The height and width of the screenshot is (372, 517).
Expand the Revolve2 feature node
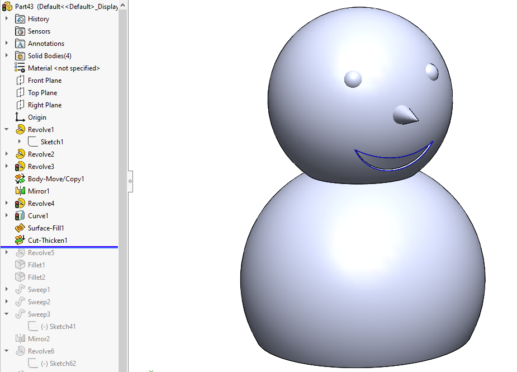7,154
